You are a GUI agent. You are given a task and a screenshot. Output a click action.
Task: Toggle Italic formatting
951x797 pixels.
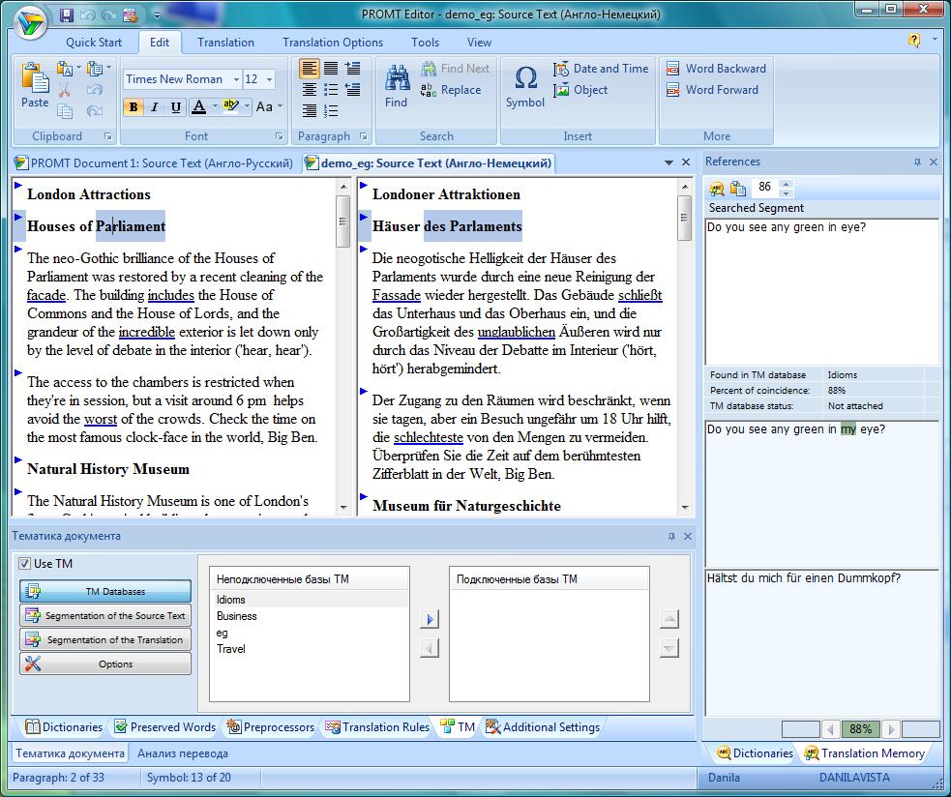tap(154, 107)
